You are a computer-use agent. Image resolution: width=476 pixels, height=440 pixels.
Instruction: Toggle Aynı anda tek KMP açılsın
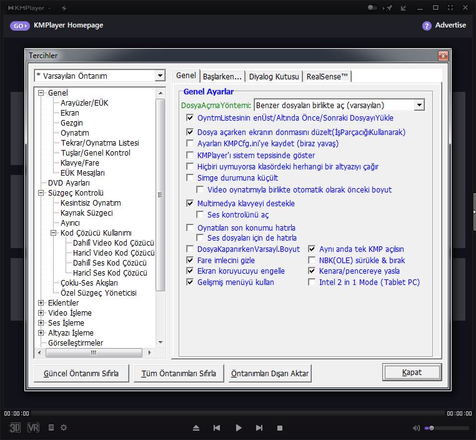point(312,249)
